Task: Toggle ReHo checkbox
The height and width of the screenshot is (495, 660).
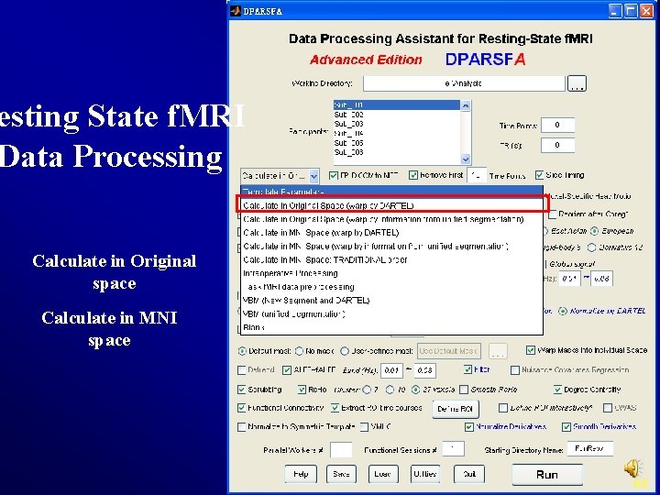Action: point(302,390)
